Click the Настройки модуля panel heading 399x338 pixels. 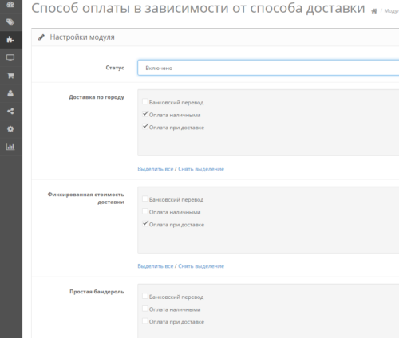(x=82, y=37)
